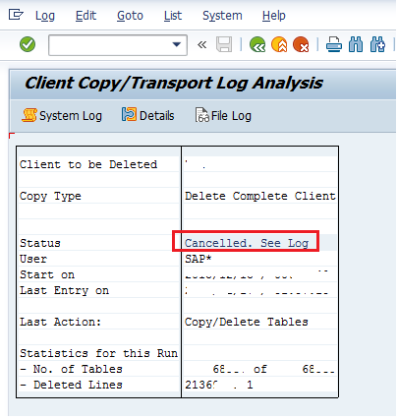Click the Find Next binoculars icon
This screenshot has width=398, height=419.
click(x=377, y=44)
